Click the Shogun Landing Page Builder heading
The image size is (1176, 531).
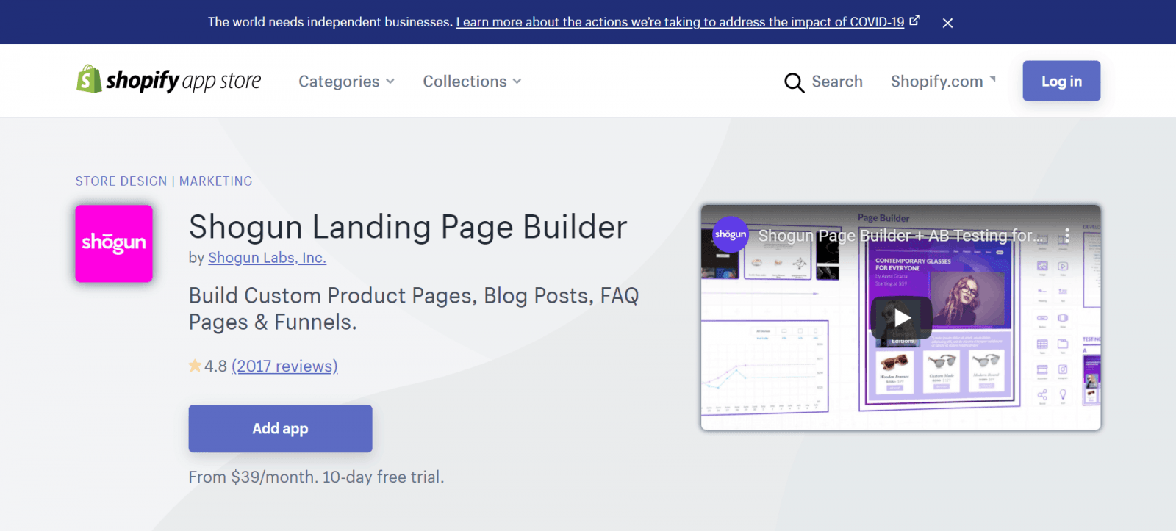coord(408,227)
